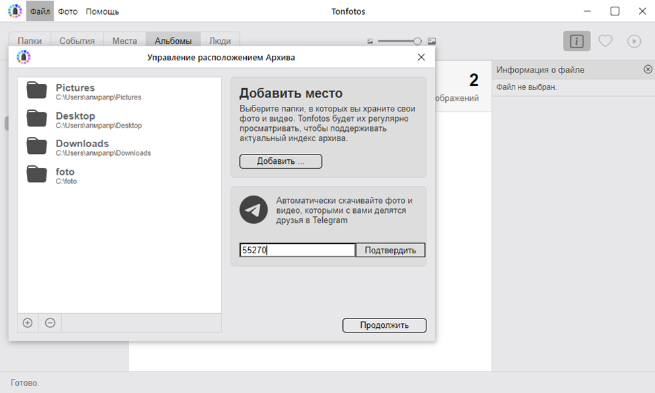The image size is (655, 393).
Task: Maximize the Tonfotos window
Action: click(615, 11)
